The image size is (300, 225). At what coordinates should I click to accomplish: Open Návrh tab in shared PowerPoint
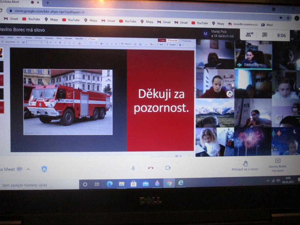pos(19,37)
